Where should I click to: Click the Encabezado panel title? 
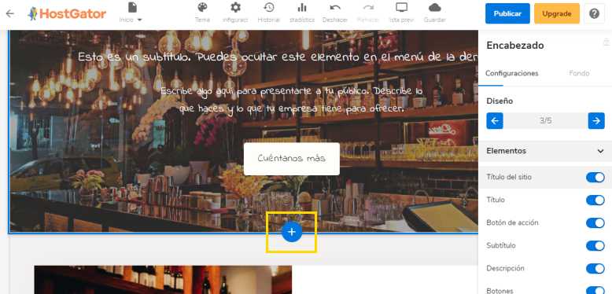tap(514, 46)
